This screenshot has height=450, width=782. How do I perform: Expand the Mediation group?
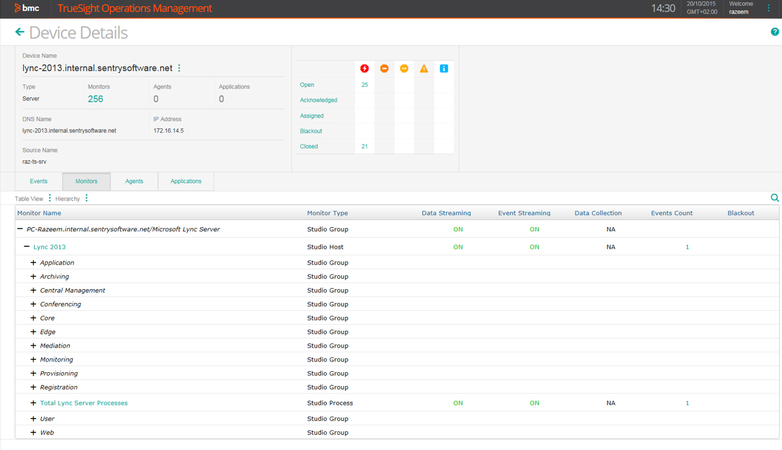[33, 346]
